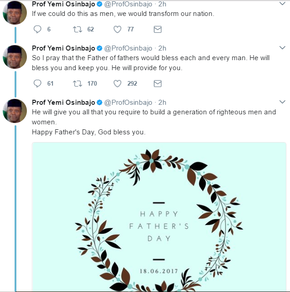The height and width of the screenshot is (292, 290).
Task: Retweet the 'Father of fathers' tweet
Action: (77, 83)
